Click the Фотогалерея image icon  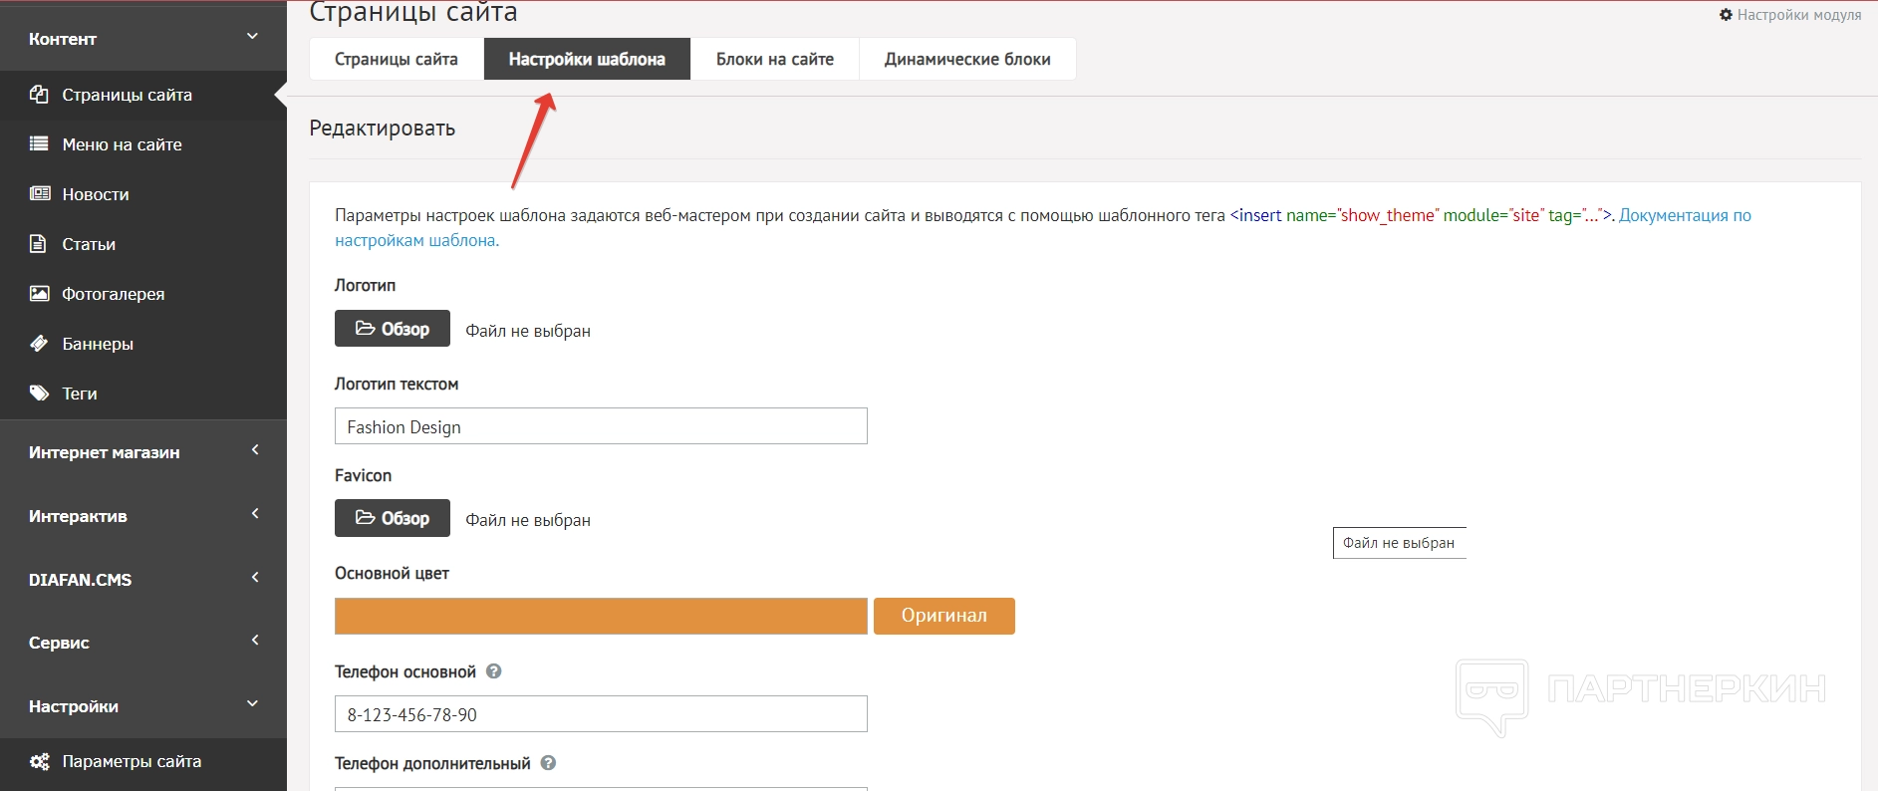[x=40, y=294]
